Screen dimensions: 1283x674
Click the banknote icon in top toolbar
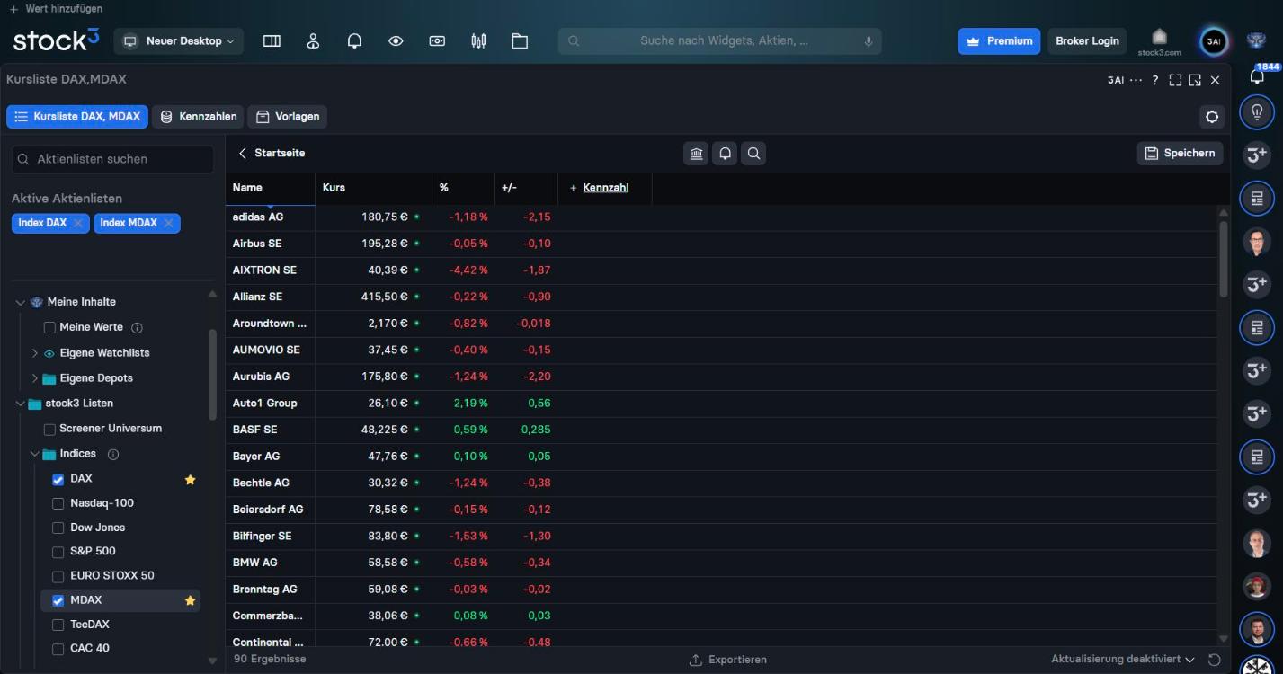[x=437, y=41]
